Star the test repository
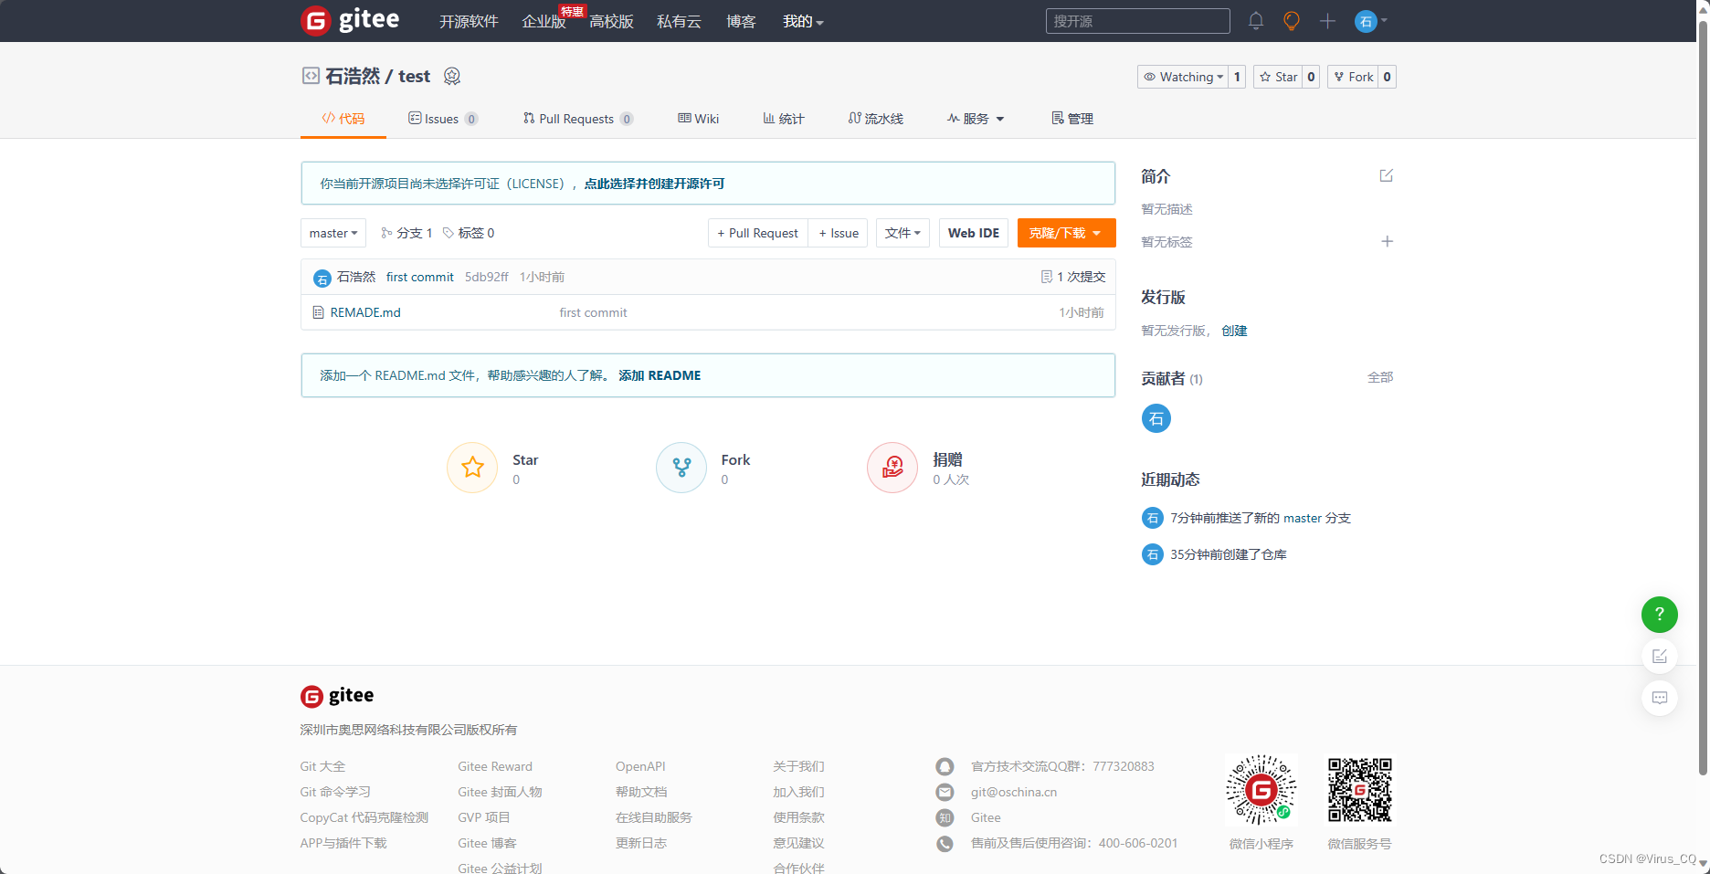 [1279, 77]
